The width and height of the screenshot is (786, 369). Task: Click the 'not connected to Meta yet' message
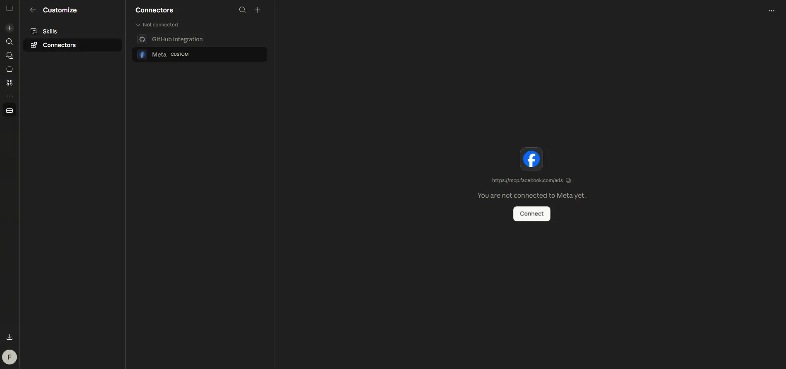click(x=531, y=195)
